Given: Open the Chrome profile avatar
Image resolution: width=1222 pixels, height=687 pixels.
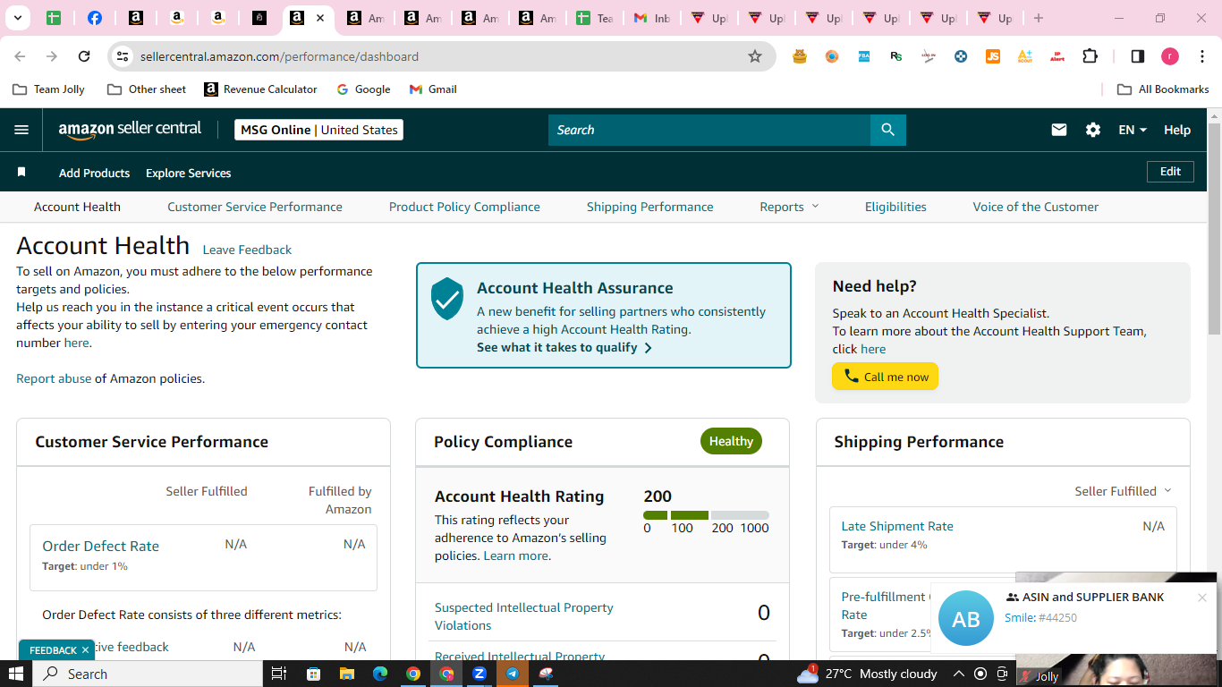Looking at the screenshot, I should click(1170, 56).
